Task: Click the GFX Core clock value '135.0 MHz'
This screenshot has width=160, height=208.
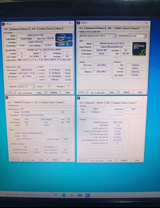Action: coord(101,65)
